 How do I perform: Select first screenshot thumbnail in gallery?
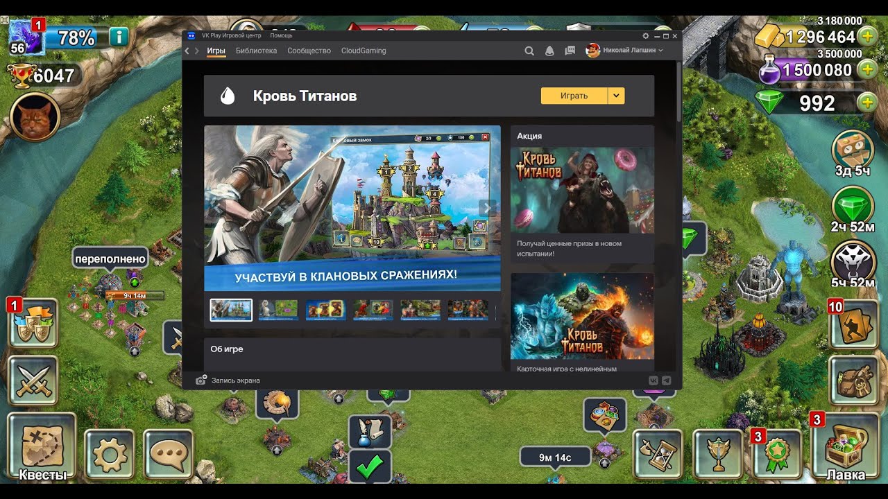tap(231, 310)
